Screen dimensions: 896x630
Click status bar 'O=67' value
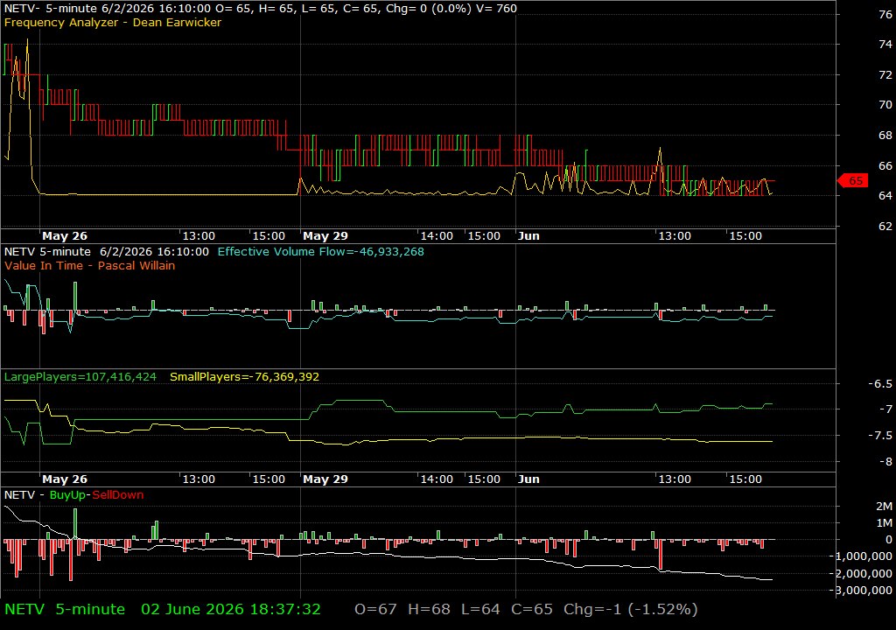coord(375,609)
